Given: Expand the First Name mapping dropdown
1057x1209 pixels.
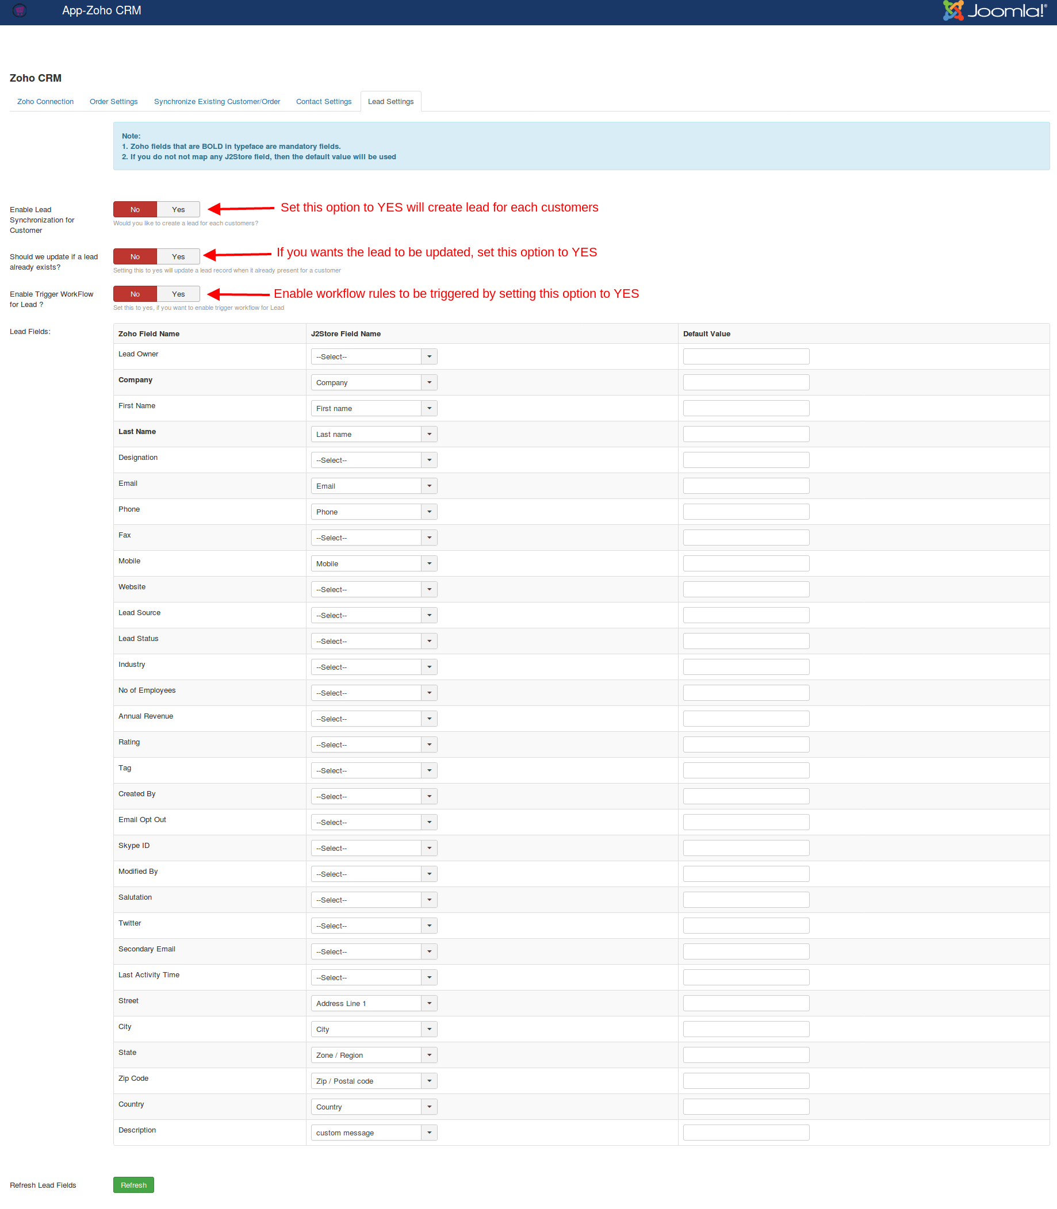Looking at the screenshot, I should click(374, 409).
